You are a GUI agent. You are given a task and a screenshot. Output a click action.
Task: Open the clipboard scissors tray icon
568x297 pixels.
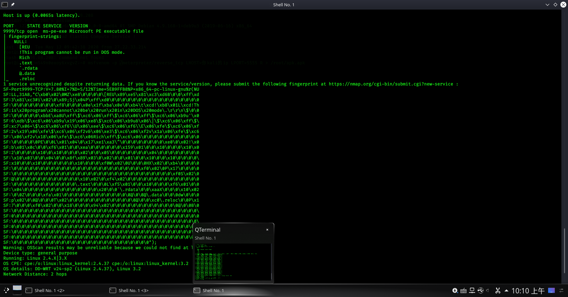[498, 290]
